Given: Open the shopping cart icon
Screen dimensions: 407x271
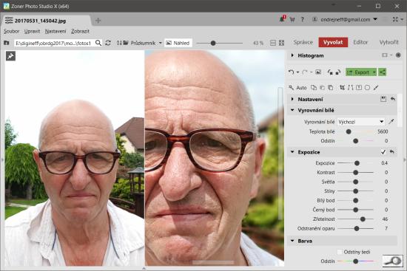Looking at the screenshot, I should coord(292,19).
